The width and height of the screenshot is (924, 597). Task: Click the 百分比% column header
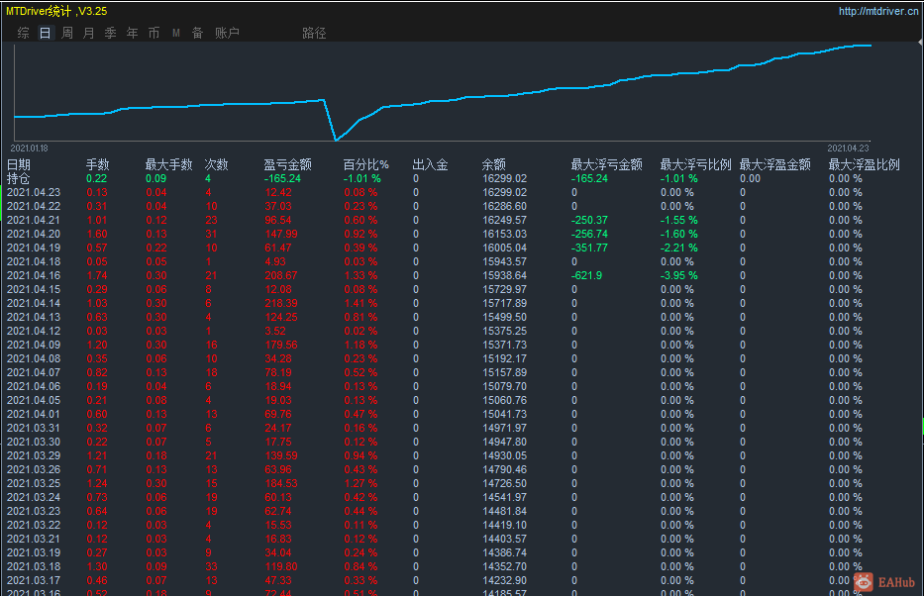[x=366, y=164]
